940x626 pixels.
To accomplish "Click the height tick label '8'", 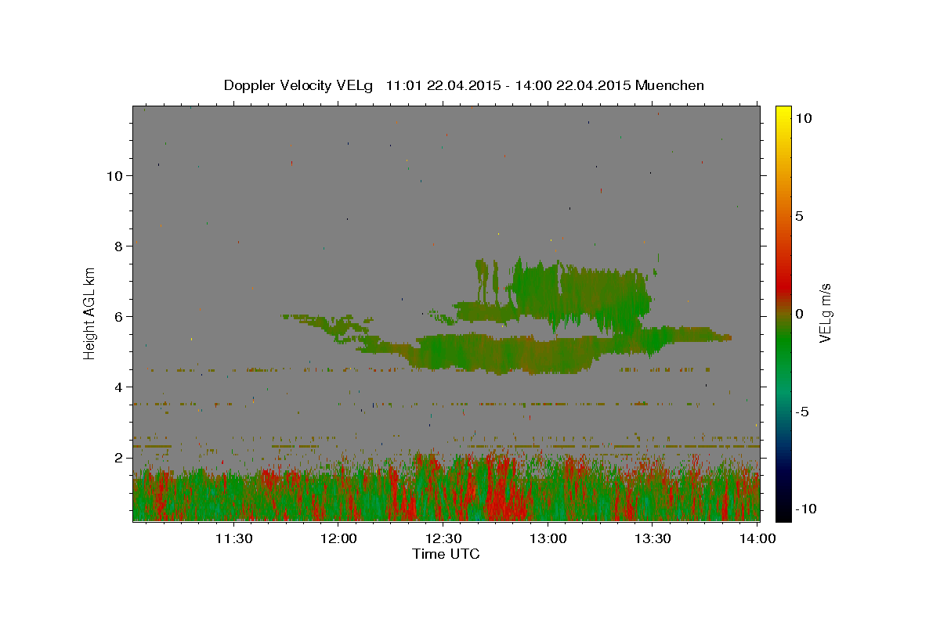I will (x=119, y=246).
